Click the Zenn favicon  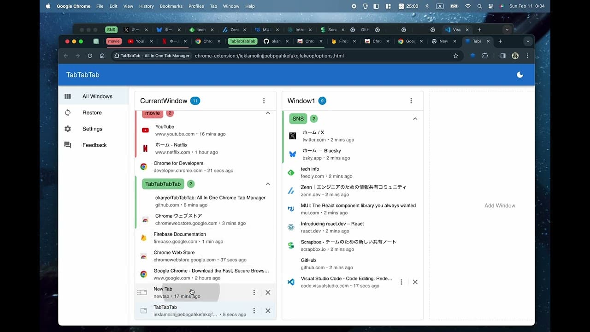(291, 190)
